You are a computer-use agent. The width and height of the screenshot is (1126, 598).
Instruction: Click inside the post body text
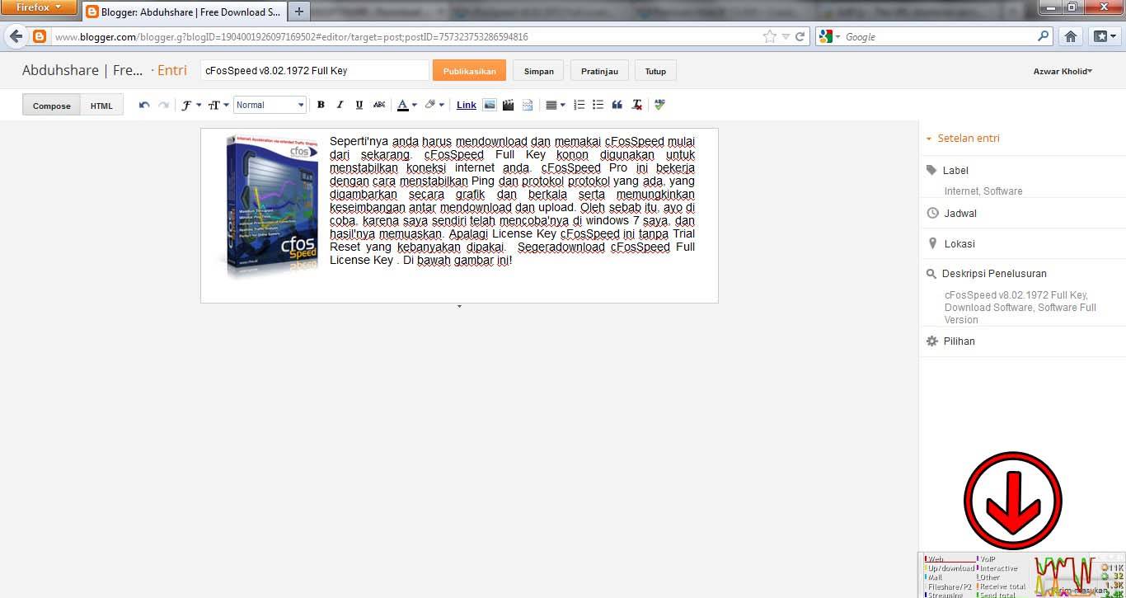pyautogui.click(x=512, y=200)
